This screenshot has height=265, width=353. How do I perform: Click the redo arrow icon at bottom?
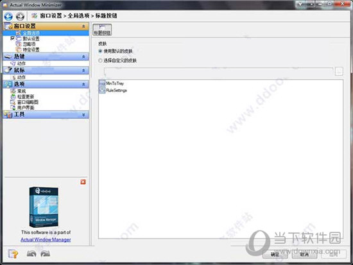point(46,253)
